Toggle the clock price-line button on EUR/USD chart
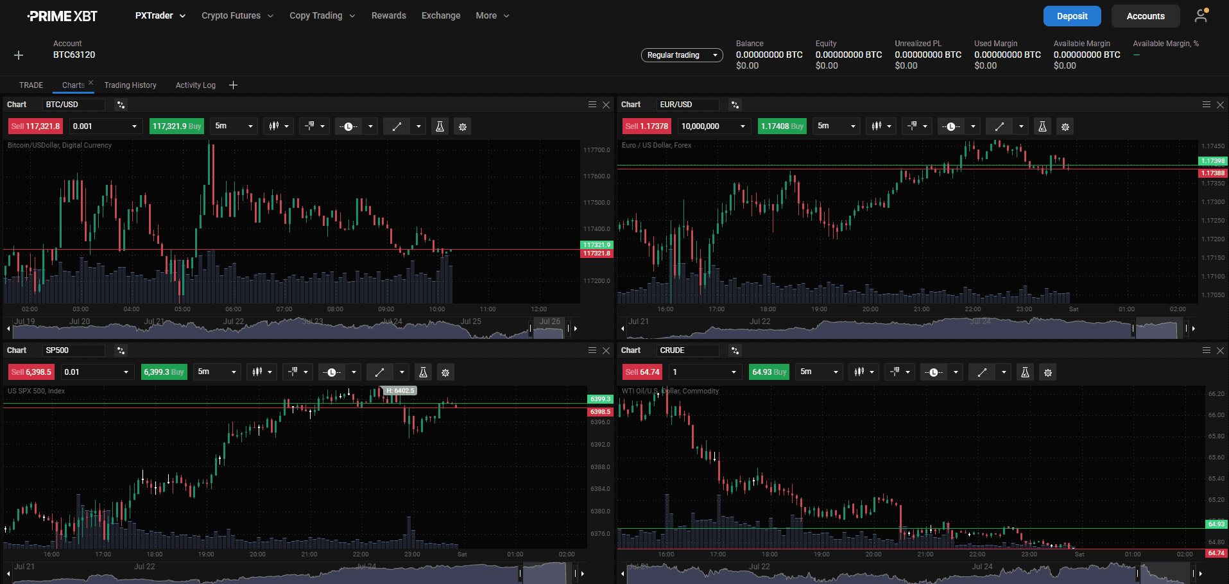 (950, 126)
